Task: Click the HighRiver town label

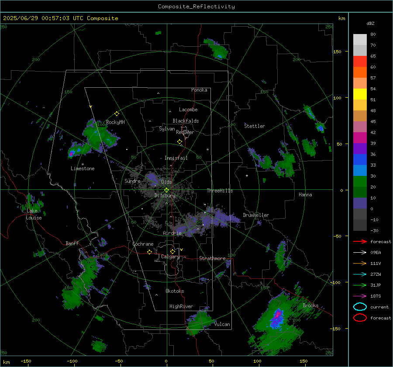Action: tap(181, 306)
